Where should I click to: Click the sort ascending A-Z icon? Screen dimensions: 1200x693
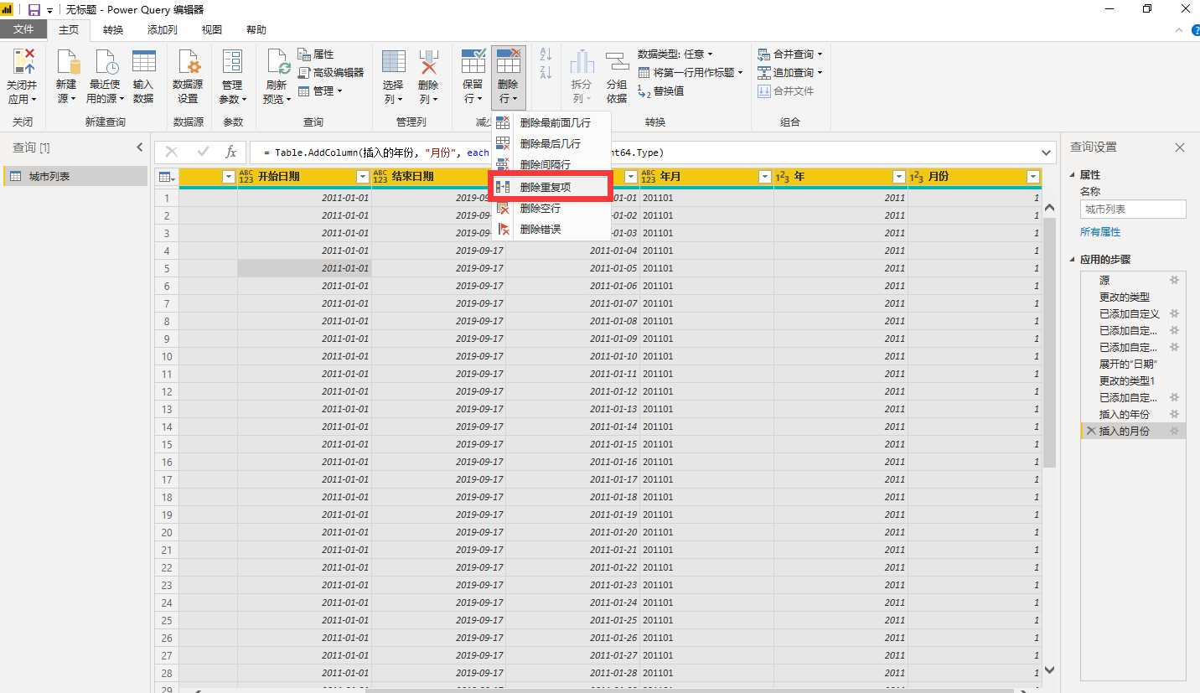click(x=546, y=55)
